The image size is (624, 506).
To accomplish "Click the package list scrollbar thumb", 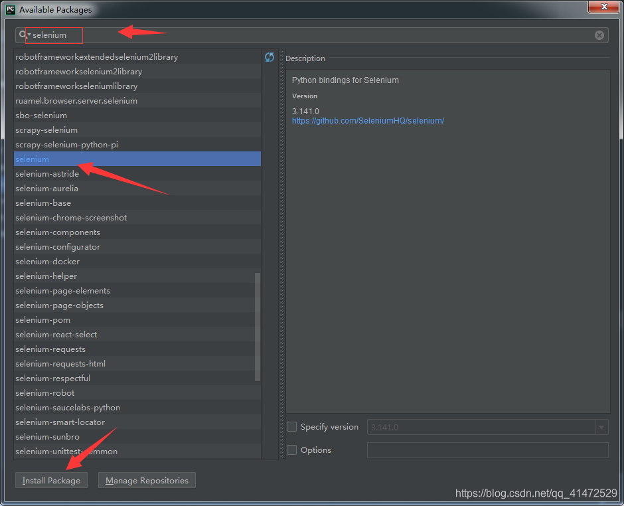I will tap(258, 327).
